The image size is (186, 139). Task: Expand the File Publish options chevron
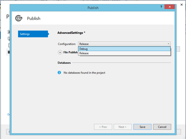coord(60,52)
